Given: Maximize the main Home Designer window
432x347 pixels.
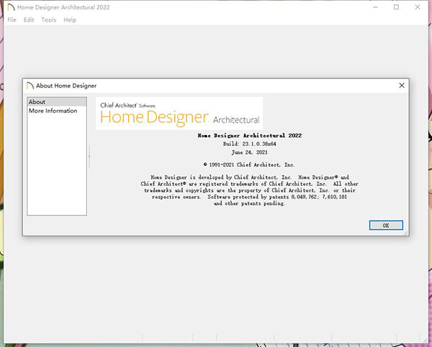Looking at the screenshot, I should click(396, 7).
